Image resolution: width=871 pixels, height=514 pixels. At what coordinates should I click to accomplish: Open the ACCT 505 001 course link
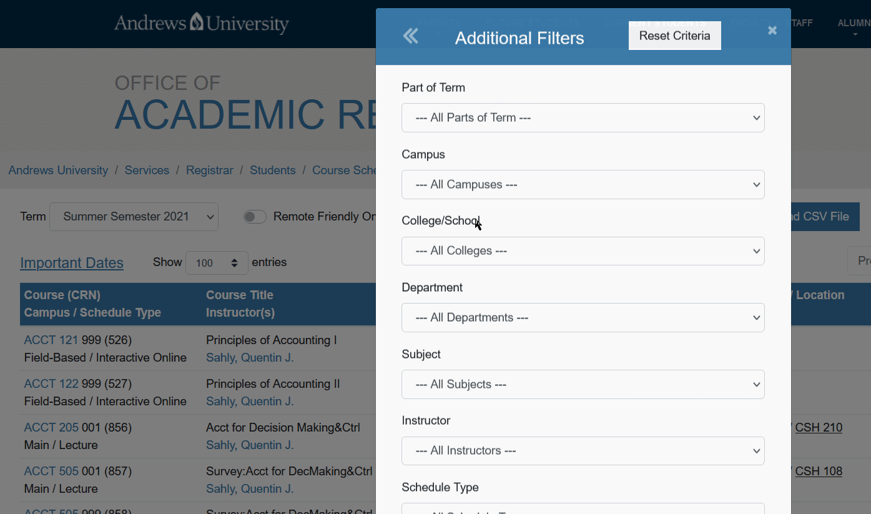pos(51,472)
